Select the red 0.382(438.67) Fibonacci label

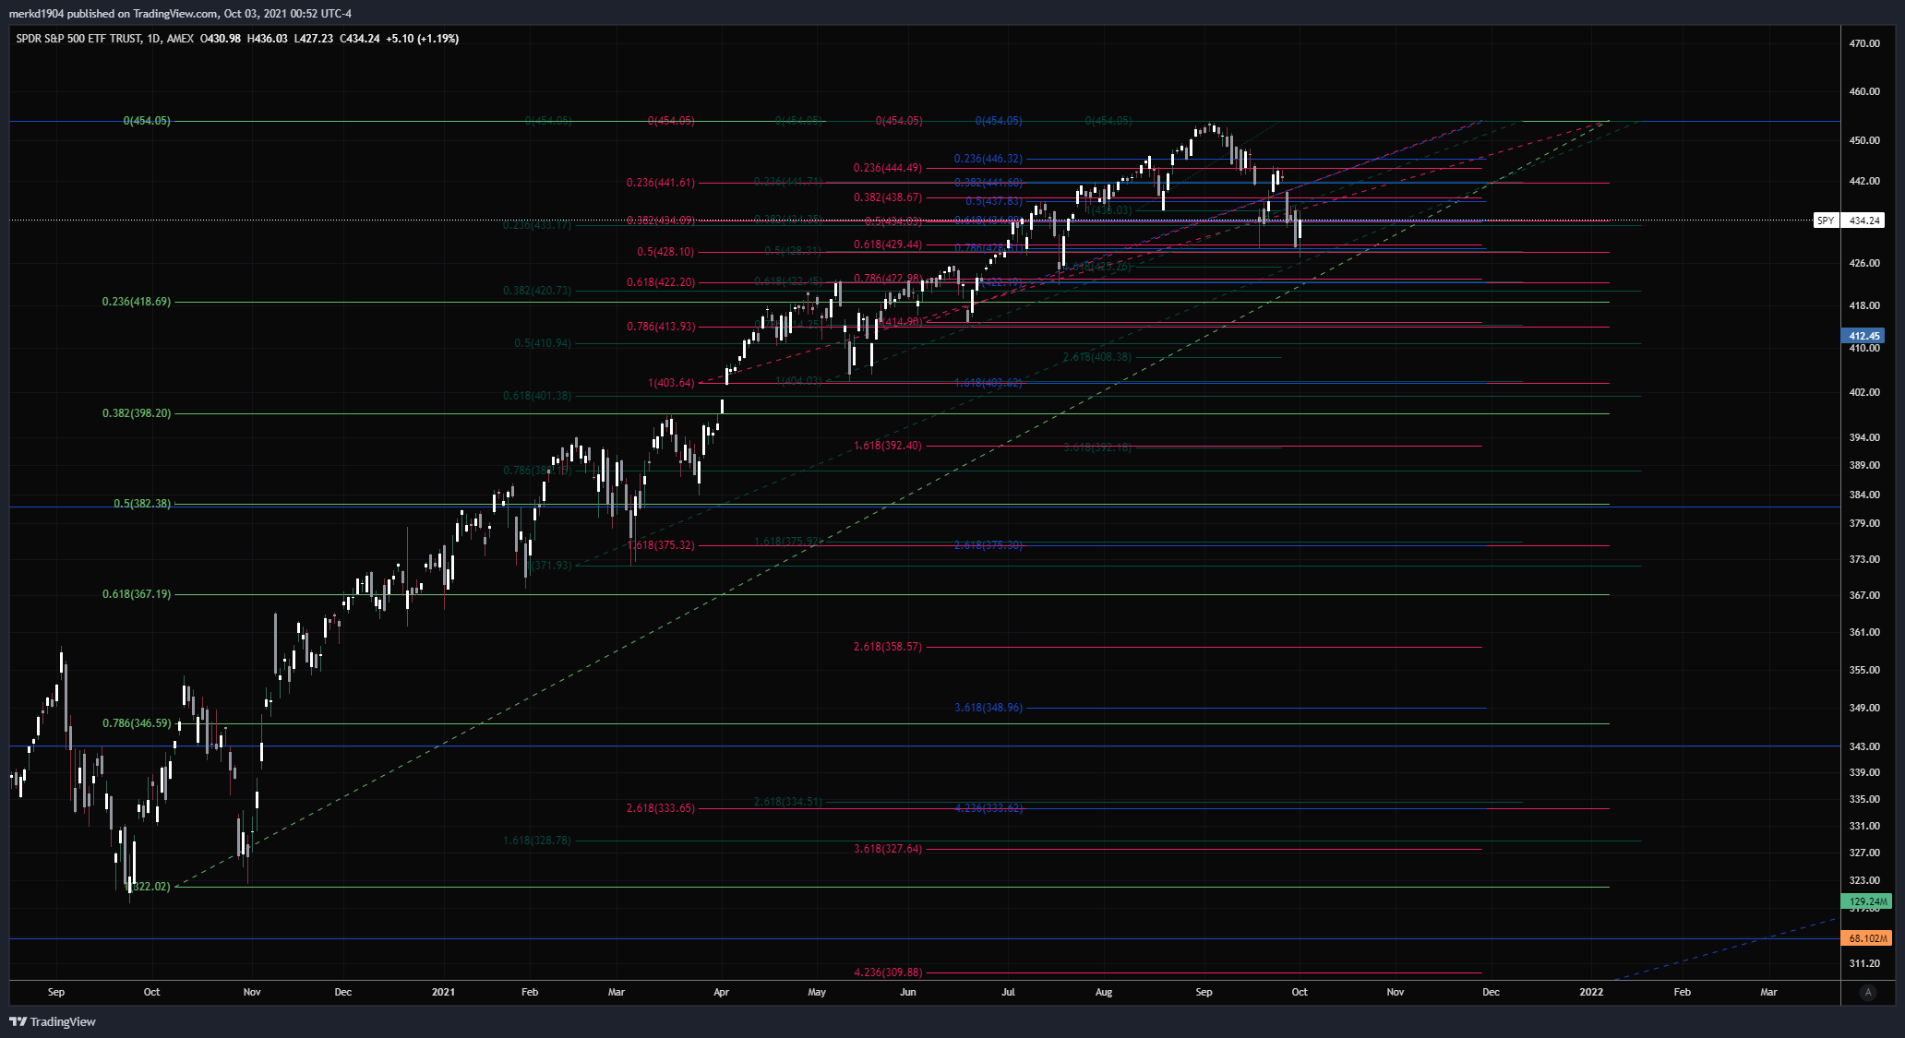[x=888, y=197]
